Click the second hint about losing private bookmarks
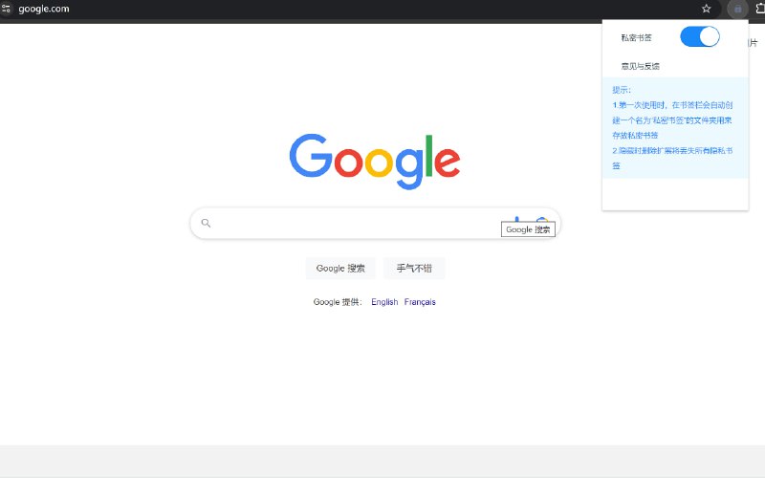The image size is (765, 478). tap(672, 158)
